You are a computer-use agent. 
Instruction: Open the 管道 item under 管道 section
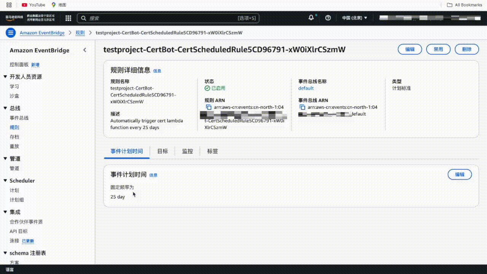coord(14,168)
